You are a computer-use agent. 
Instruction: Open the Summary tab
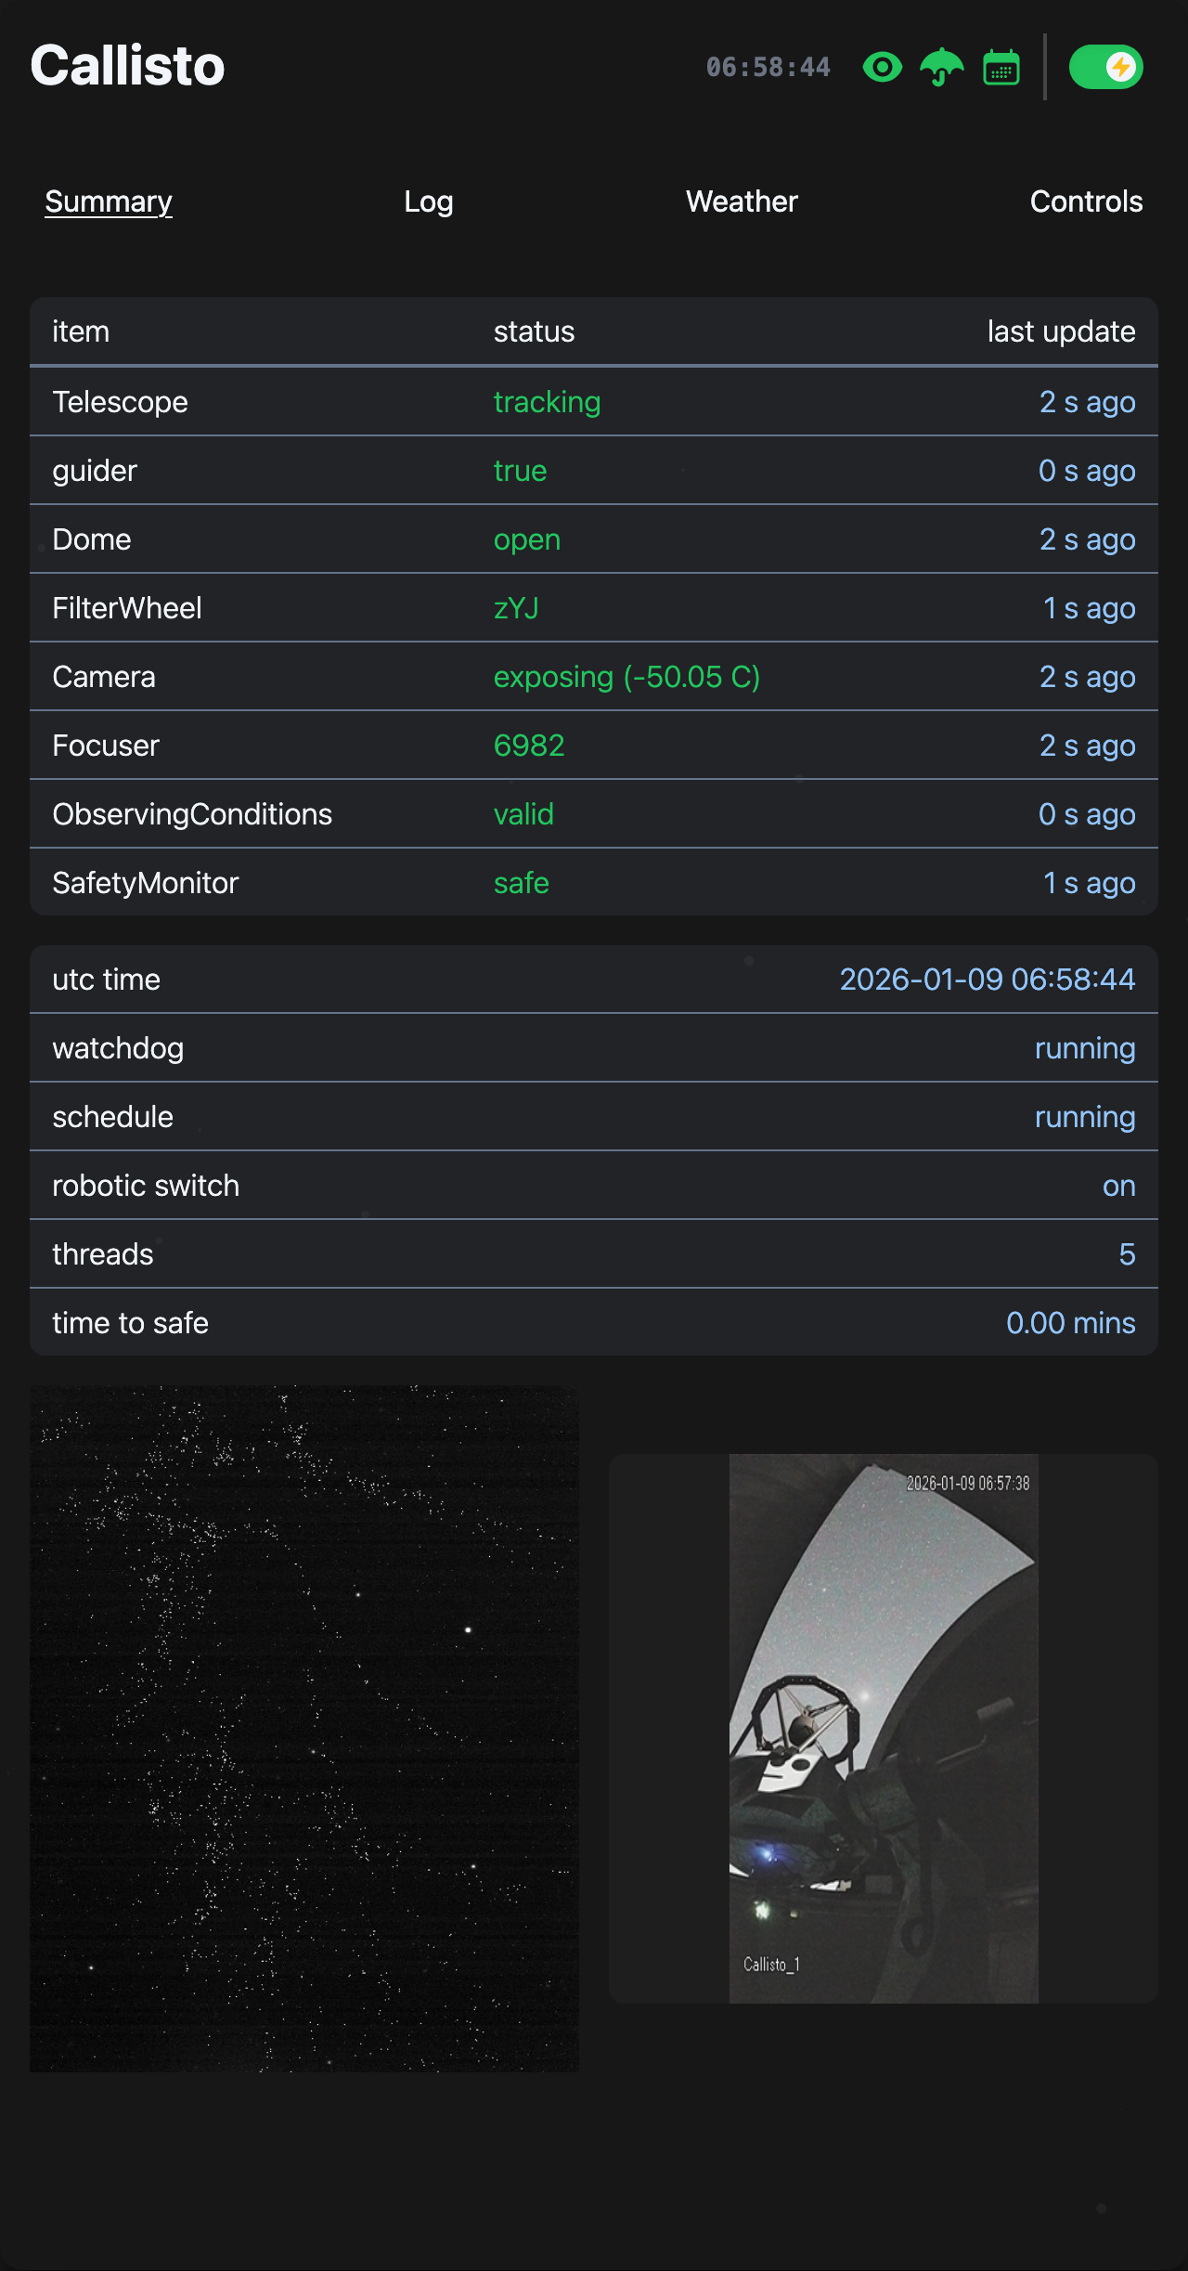109,201
